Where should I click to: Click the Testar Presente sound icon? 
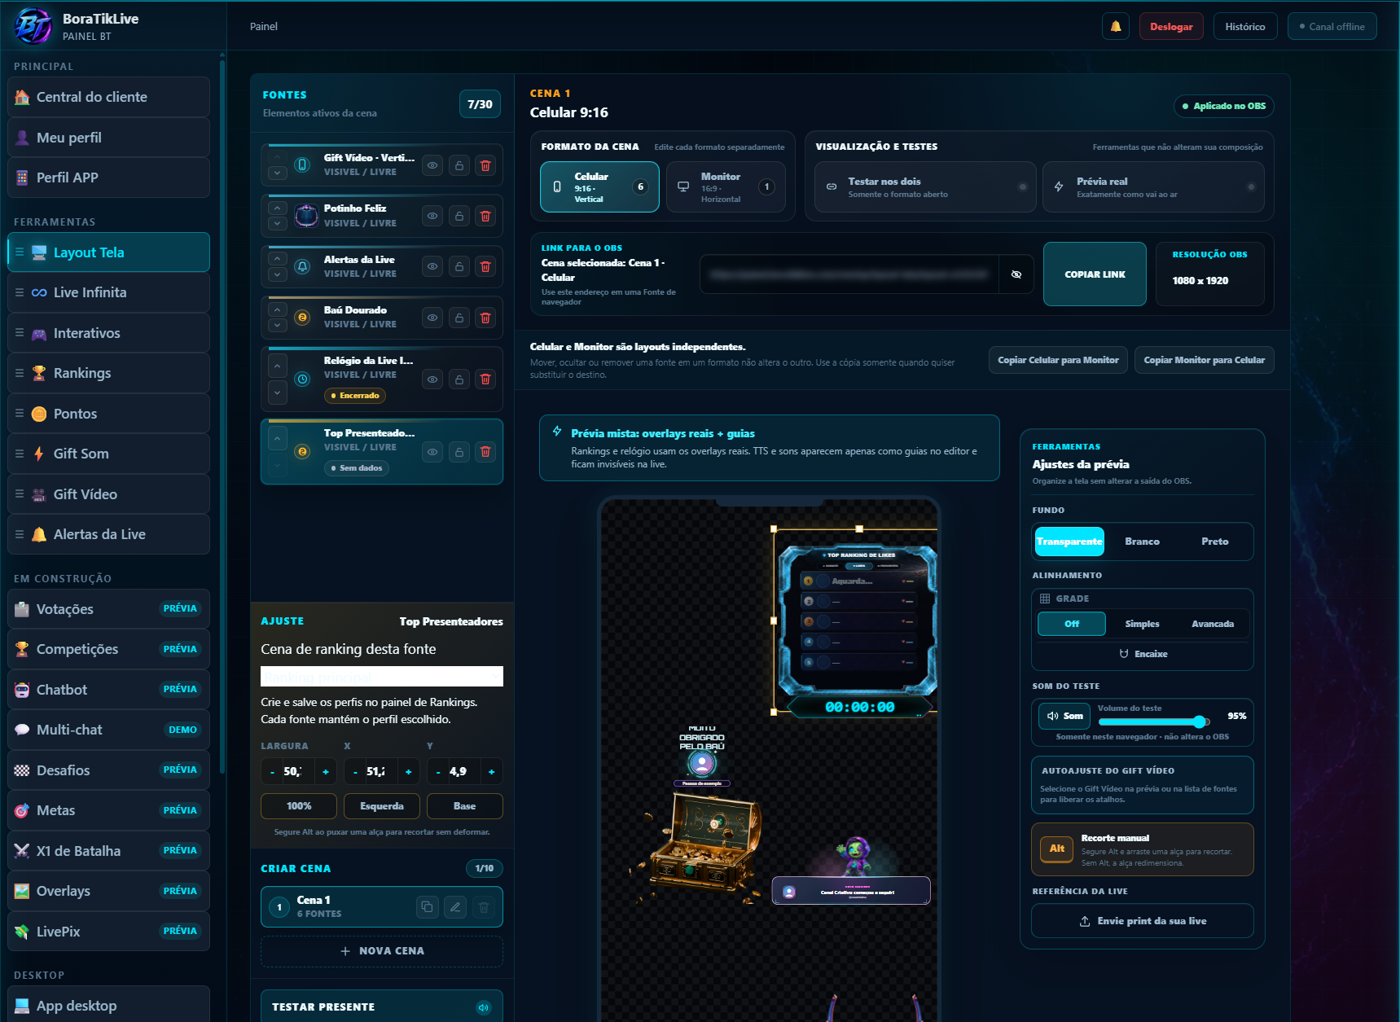click(484, 1007)
